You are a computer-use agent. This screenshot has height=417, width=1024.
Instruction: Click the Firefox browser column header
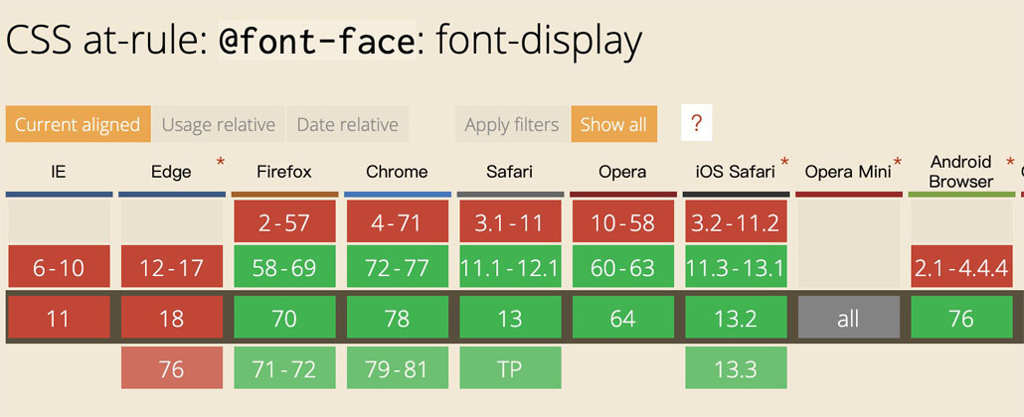(284, 173)
